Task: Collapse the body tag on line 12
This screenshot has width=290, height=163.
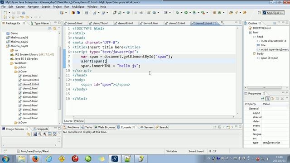Action: point(71,80)
